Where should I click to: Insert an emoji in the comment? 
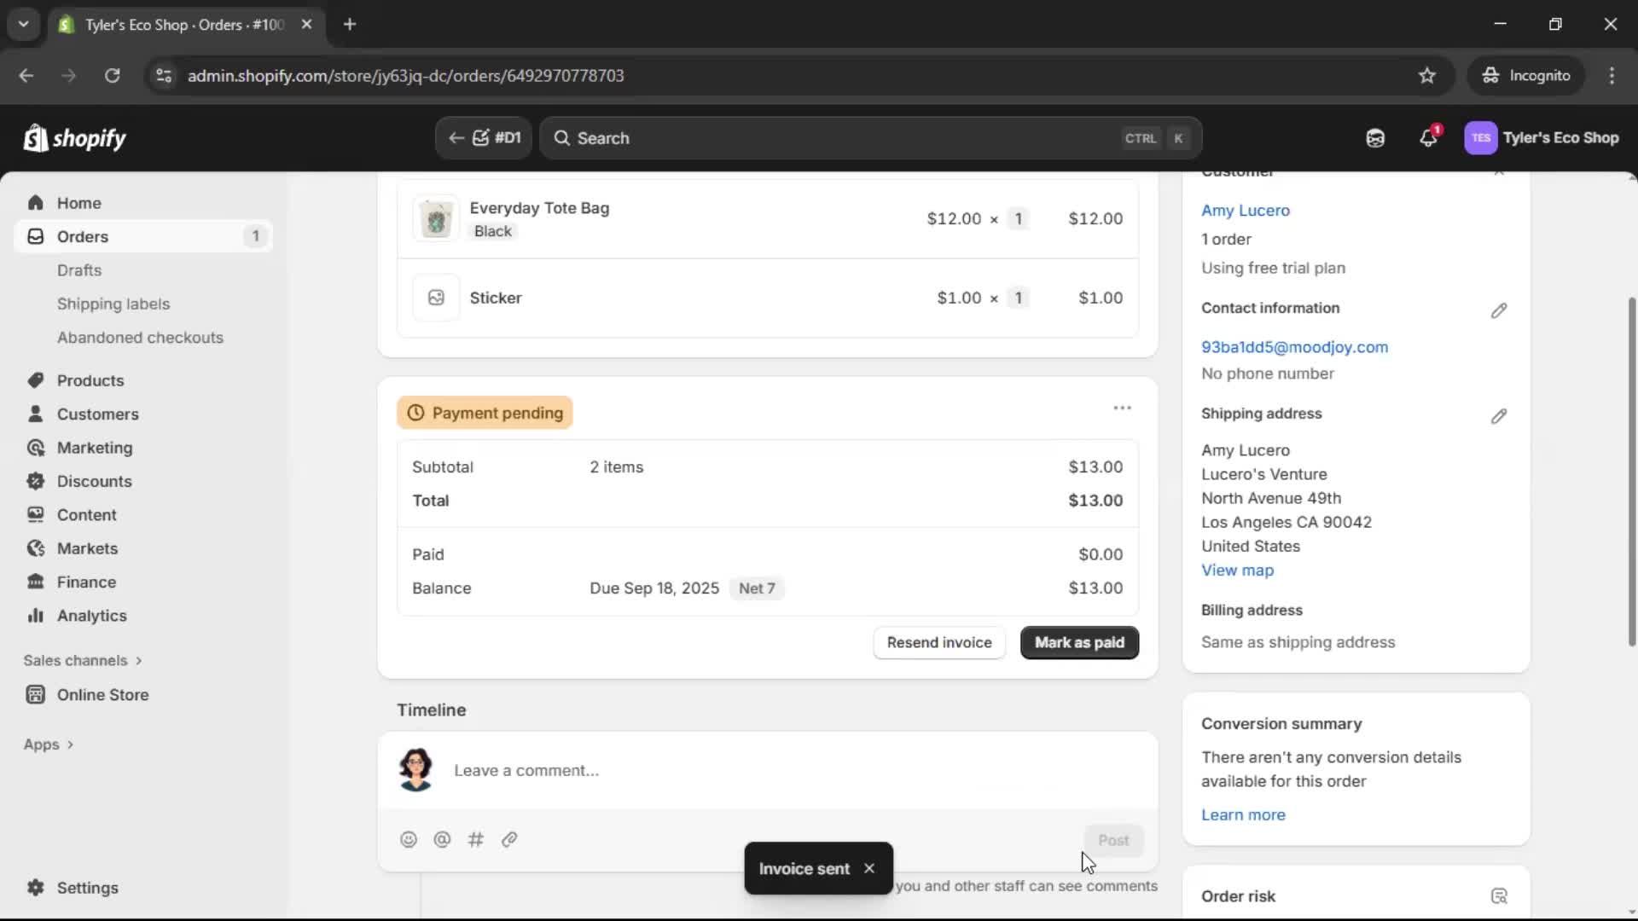click(x=409, y=839)
